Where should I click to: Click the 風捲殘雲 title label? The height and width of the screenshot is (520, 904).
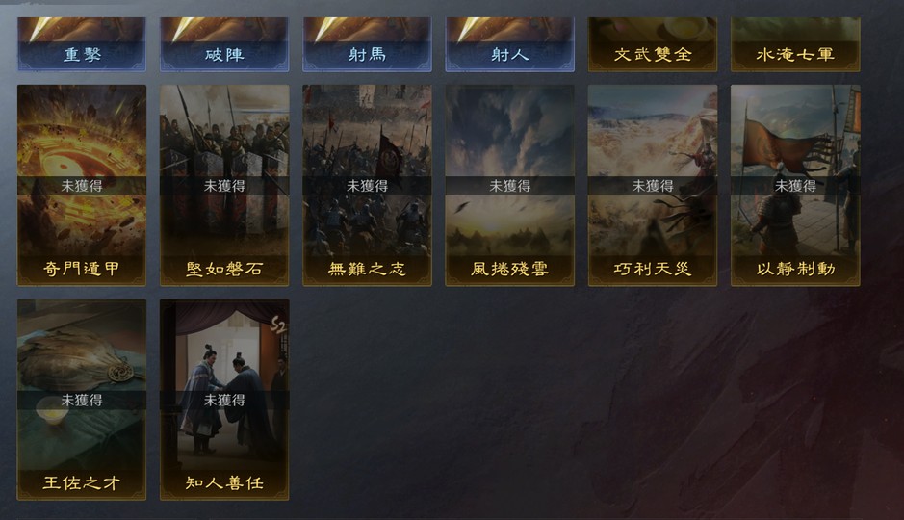click(509, 270)
